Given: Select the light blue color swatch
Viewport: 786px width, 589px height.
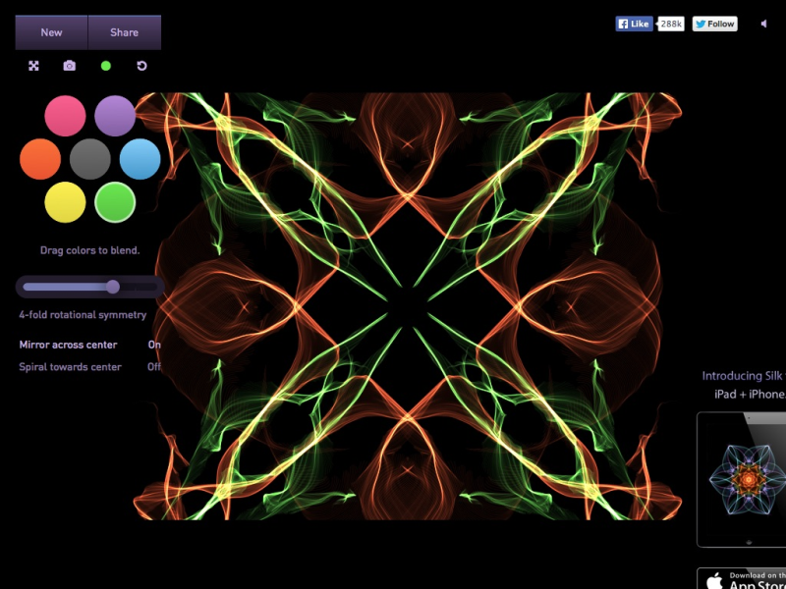Looking at the screenshot, I should pos(139,158).
